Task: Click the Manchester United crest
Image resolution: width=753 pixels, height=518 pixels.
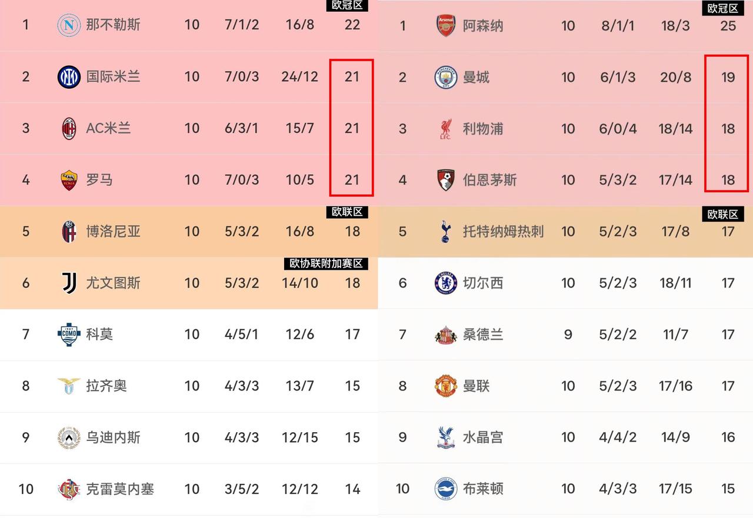Action: tap(446, 386)
